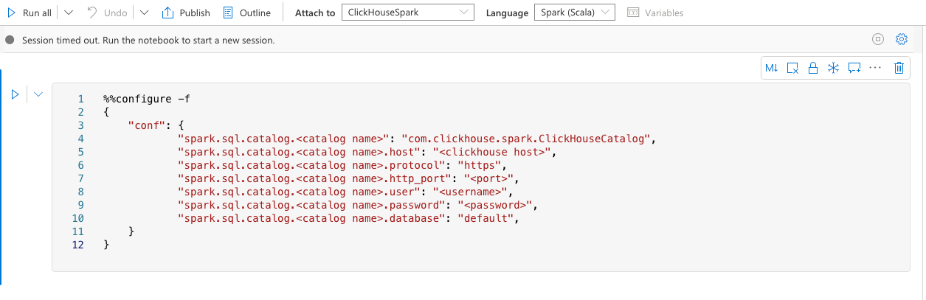Delete the cell with the trash icon
This screenshot has height=300, width=926.
(x=899, y=68)
